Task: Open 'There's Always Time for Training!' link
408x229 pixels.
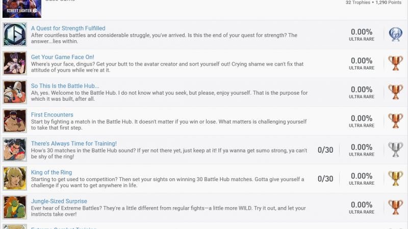Action: 74,144
